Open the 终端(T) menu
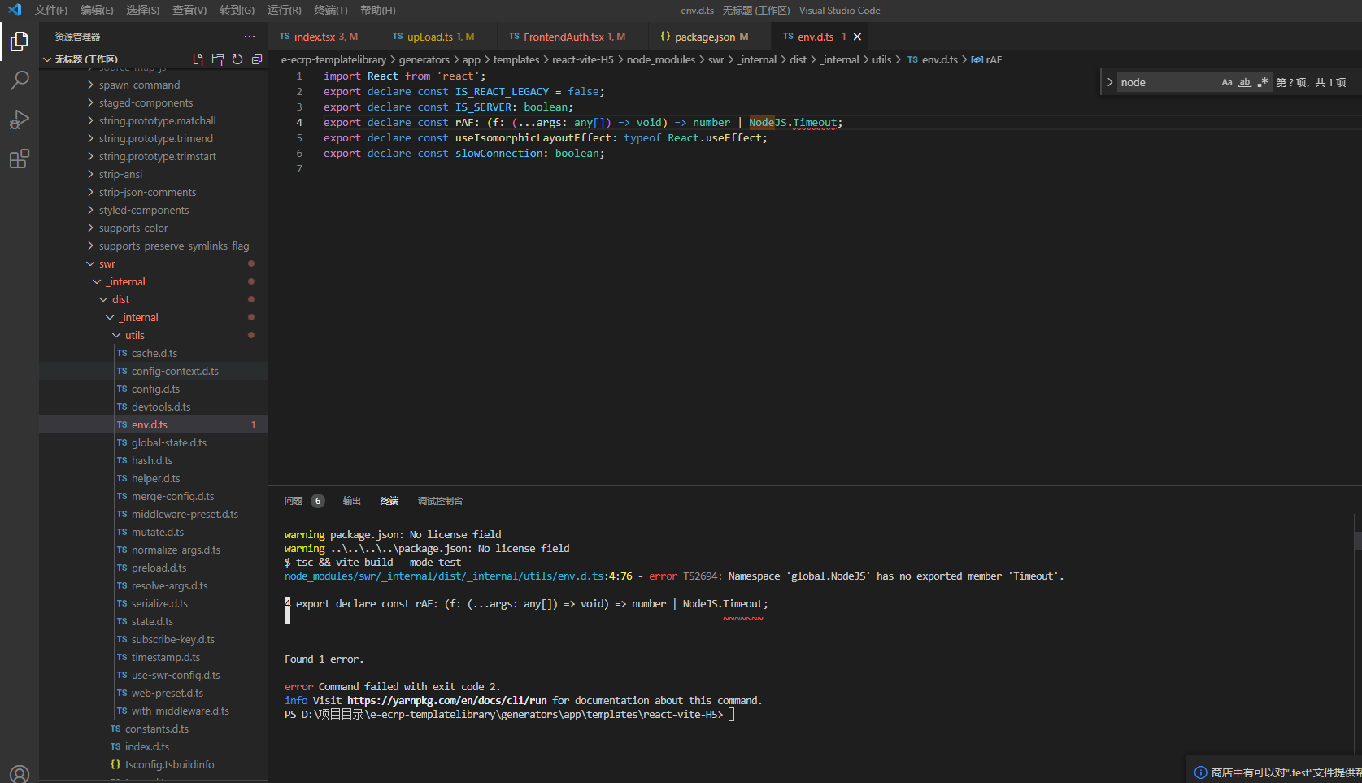Image resolution: width=1362 pixels, height=783 pixels. (x=329, y=10)
